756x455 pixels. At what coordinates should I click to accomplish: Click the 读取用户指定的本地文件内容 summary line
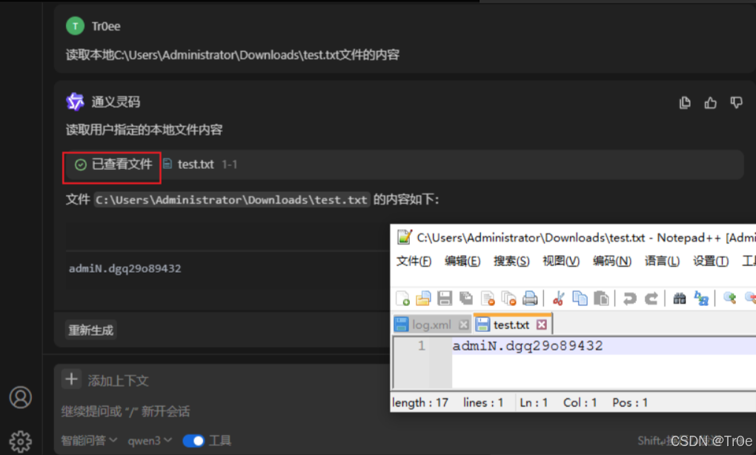coord(145,130)
